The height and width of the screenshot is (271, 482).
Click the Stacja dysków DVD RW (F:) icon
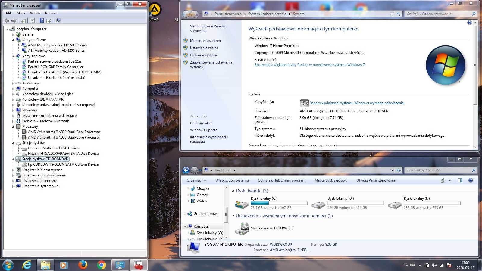click(242, 228)
